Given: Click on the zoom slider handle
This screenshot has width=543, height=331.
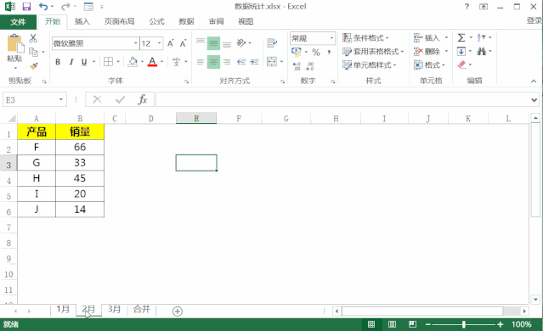Looking at the screenshot, I should pos(463,324).
